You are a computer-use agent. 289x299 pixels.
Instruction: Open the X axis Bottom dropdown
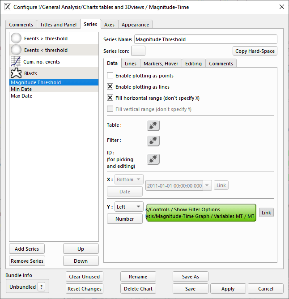point(129,179)
